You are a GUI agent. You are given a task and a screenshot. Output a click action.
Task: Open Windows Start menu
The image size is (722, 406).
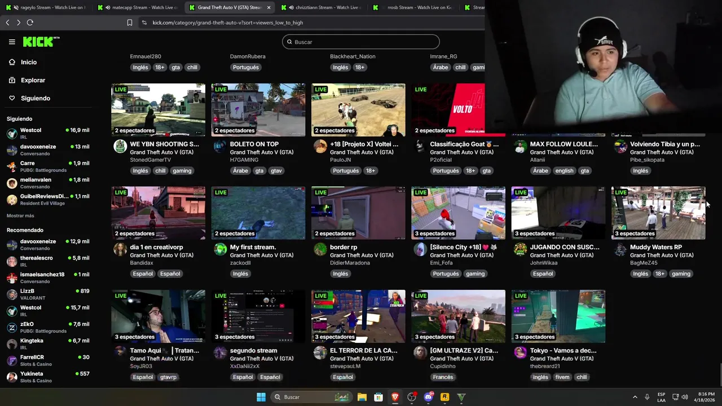click(261, 397)
